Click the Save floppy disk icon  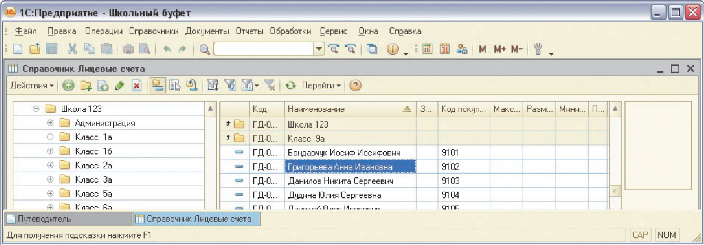pos(51,49)
